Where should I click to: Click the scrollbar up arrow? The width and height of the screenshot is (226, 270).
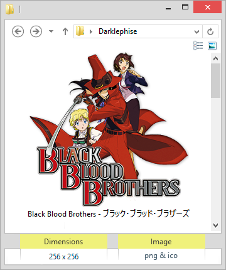(x=216, y=59)
